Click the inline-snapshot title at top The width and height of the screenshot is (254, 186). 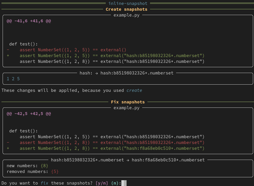click(128, 3)
